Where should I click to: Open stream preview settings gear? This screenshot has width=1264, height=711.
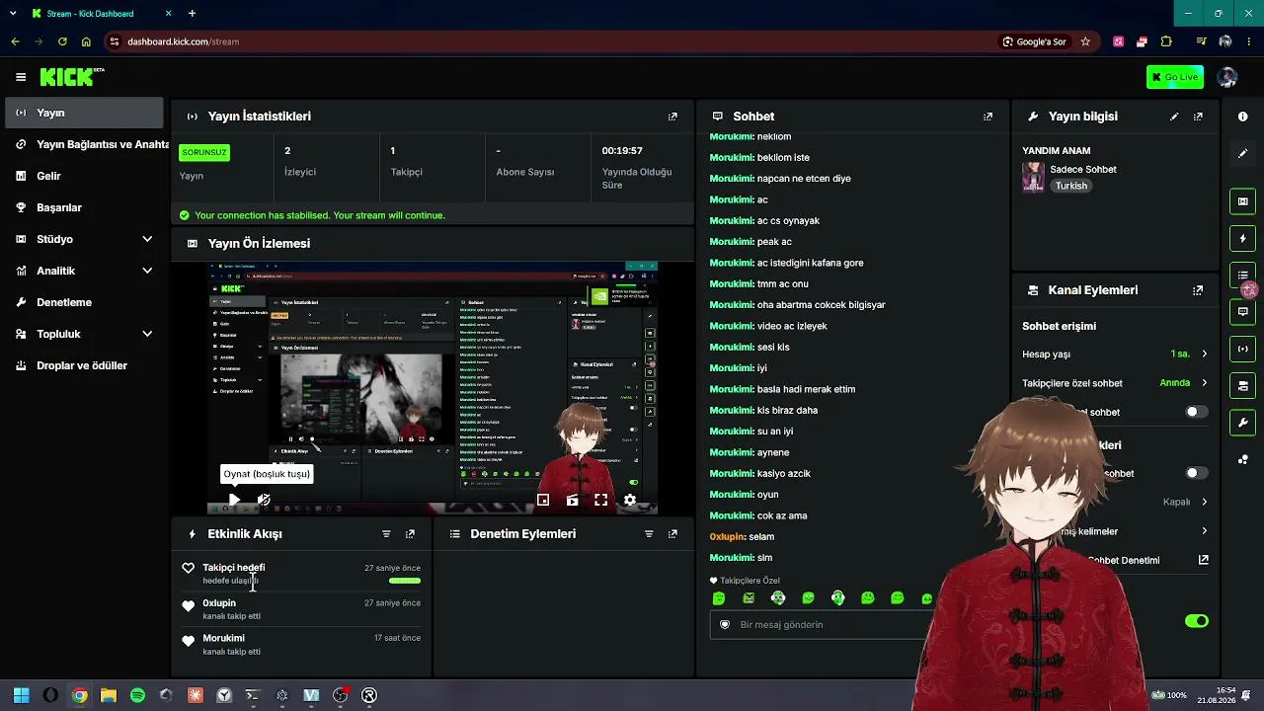click(x=630, y=501)
